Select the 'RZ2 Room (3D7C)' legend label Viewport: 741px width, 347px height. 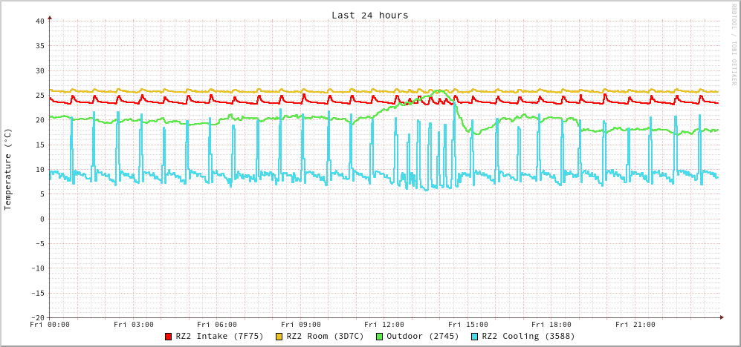[x=325, y=336]
